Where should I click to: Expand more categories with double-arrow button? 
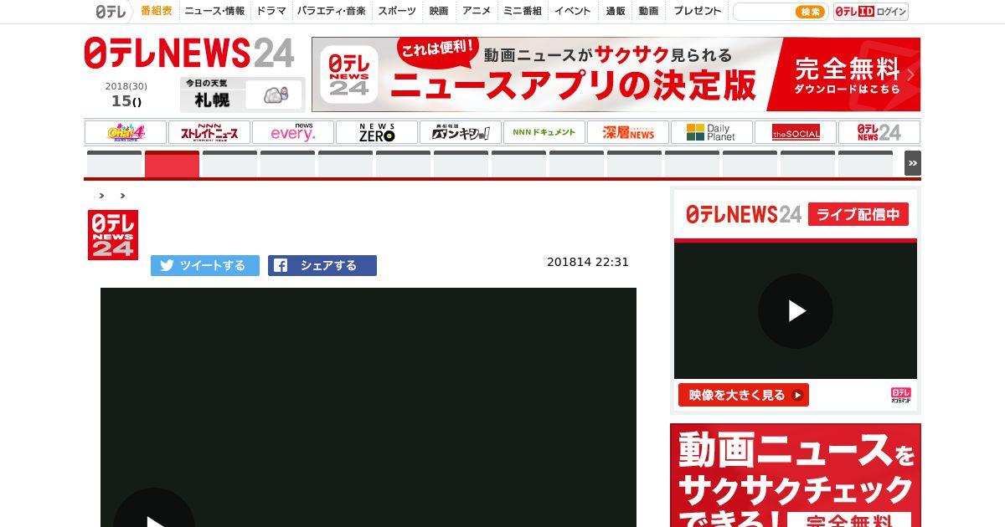point(913,163)
